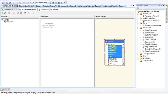Image resolution: width=168 pixels, height=94 pixels.
Task: Collapse the Data Sources folder node
Action: pyautogui.click(x=138, y=14)
